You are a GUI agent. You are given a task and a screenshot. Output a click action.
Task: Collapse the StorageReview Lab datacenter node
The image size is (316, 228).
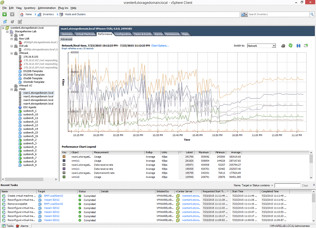click(7, 32)
